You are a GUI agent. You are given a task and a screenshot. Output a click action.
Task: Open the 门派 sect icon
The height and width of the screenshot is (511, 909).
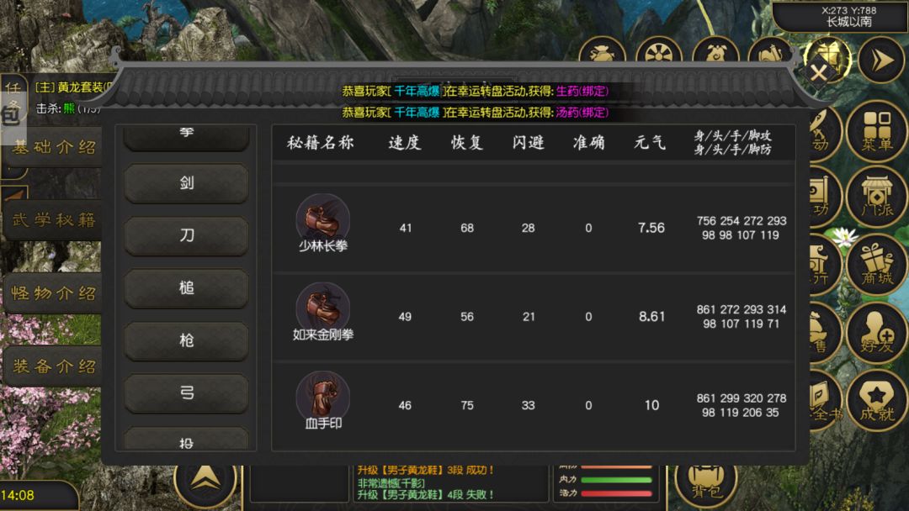(876, 196)
